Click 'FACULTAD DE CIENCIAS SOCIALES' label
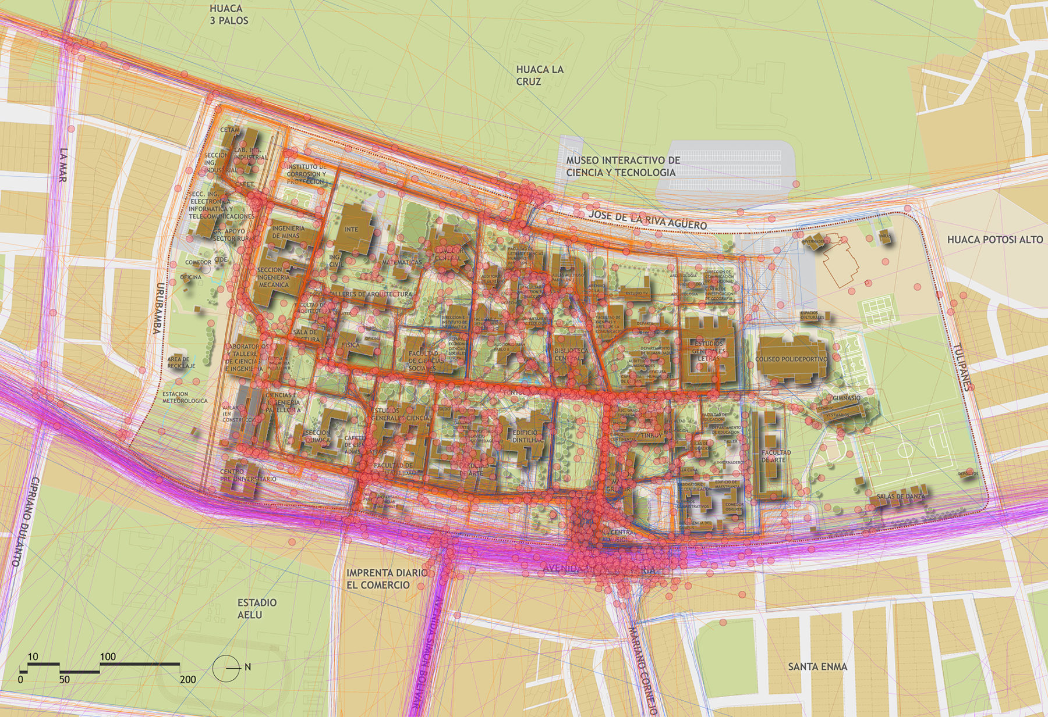The image size is (1048, 717). (x=427, y=361)
